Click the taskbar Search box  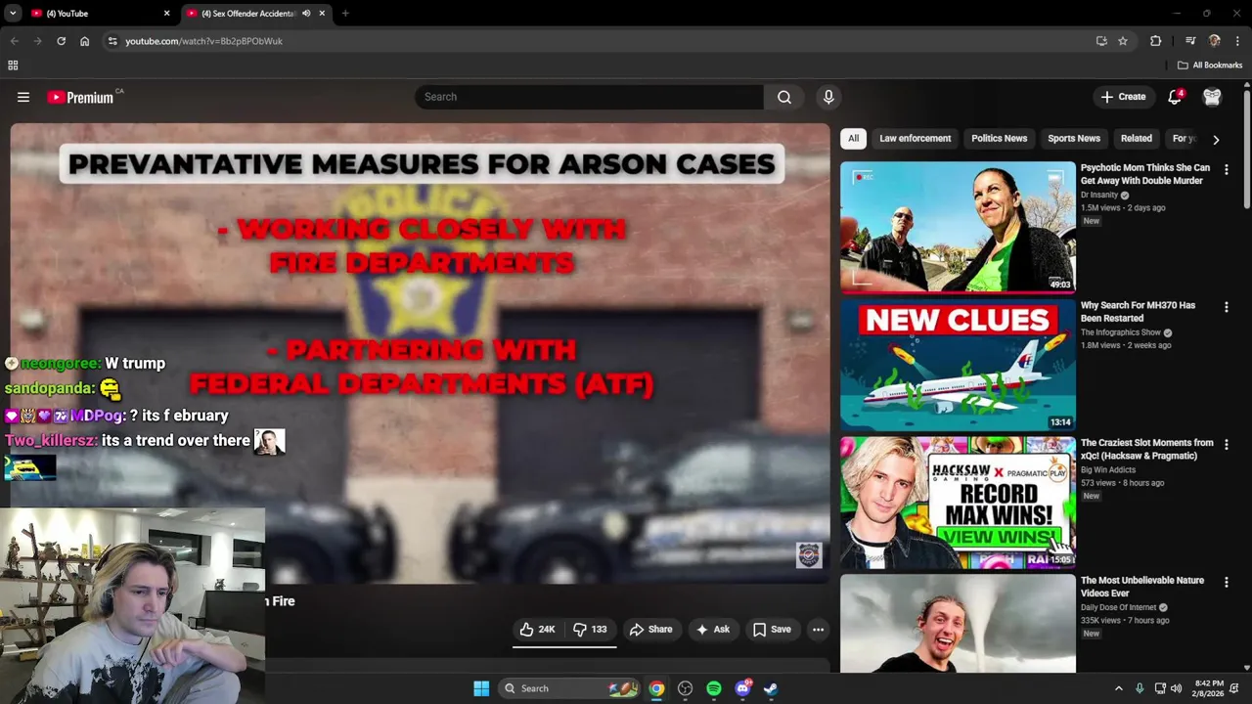click(x=570, y=688)
